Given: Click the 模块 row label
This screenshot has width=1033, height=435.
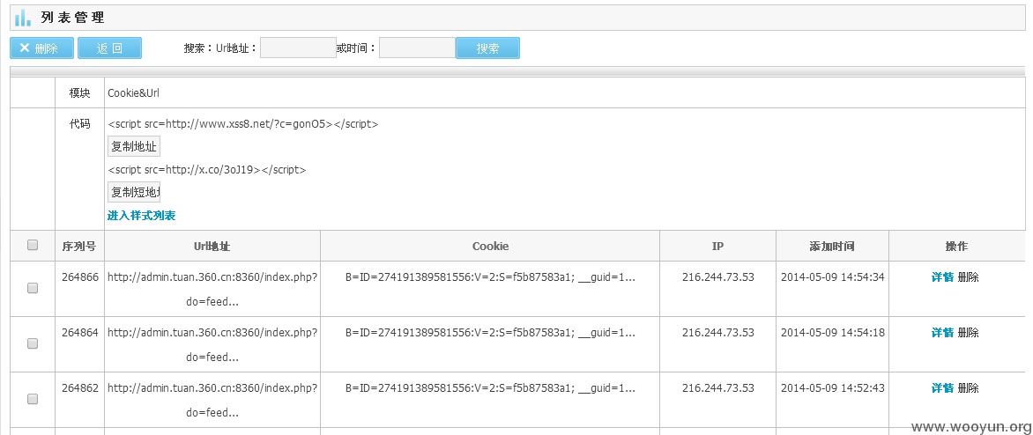Looking at the screenshot, I should coord(79,93).
